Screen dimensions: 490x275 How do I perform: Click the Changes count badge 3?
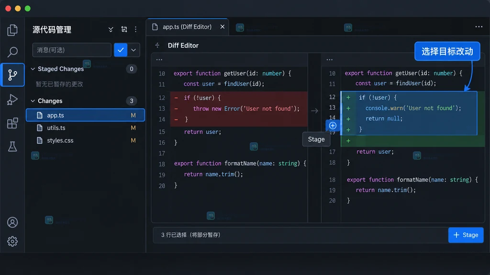132,101
